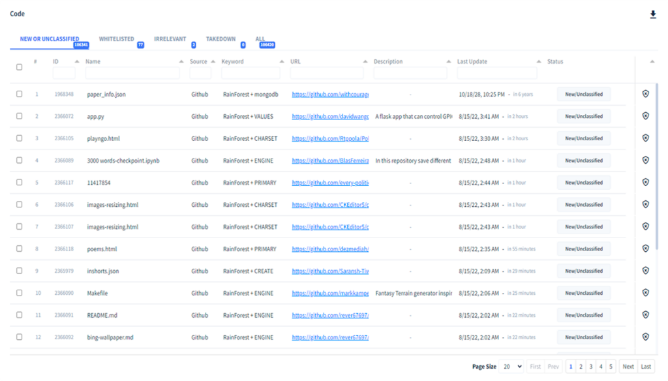Screen dimensions: 668x381
Task: Open the GitHub URL for 3000 words-checkpoint.ipynb
Action: click(330, 160)
